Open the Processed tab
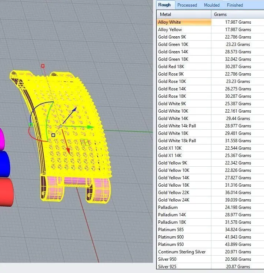The width and height of the screenshot is (264, 273). click(187, 5)
